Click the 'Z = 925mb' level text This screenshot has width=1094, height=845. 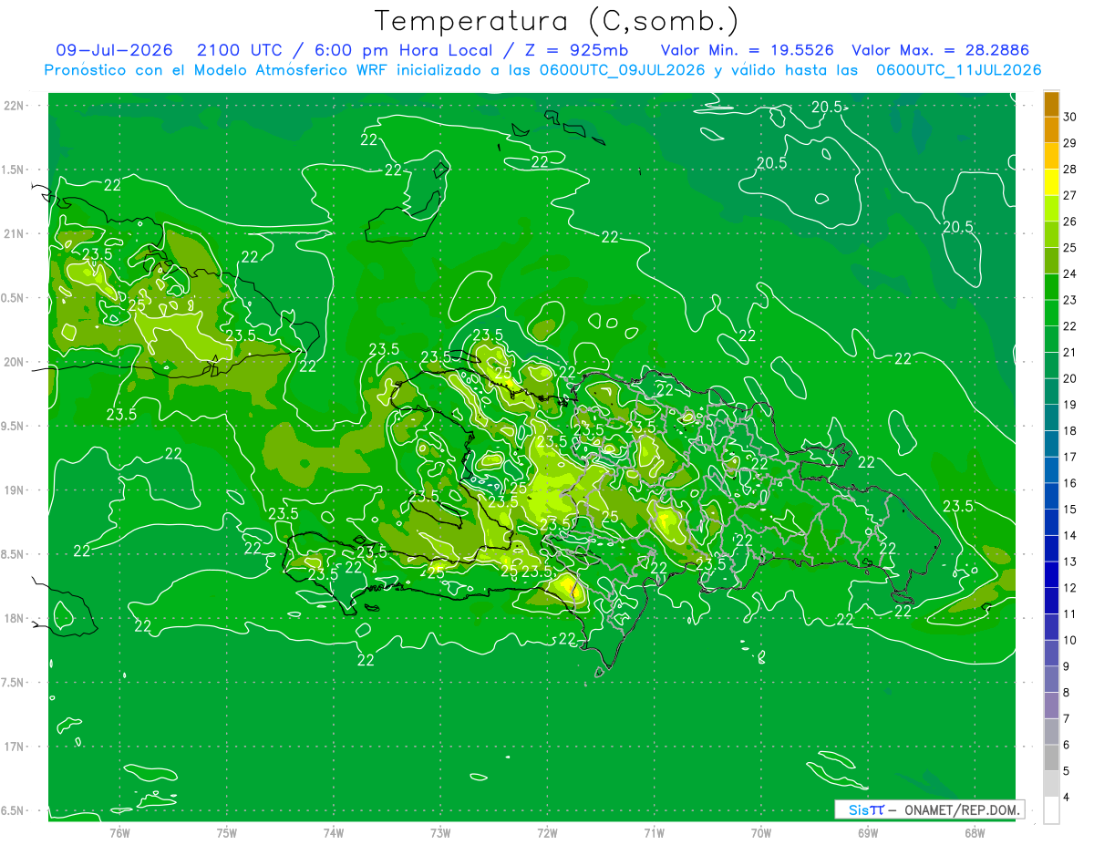point(576,50)
